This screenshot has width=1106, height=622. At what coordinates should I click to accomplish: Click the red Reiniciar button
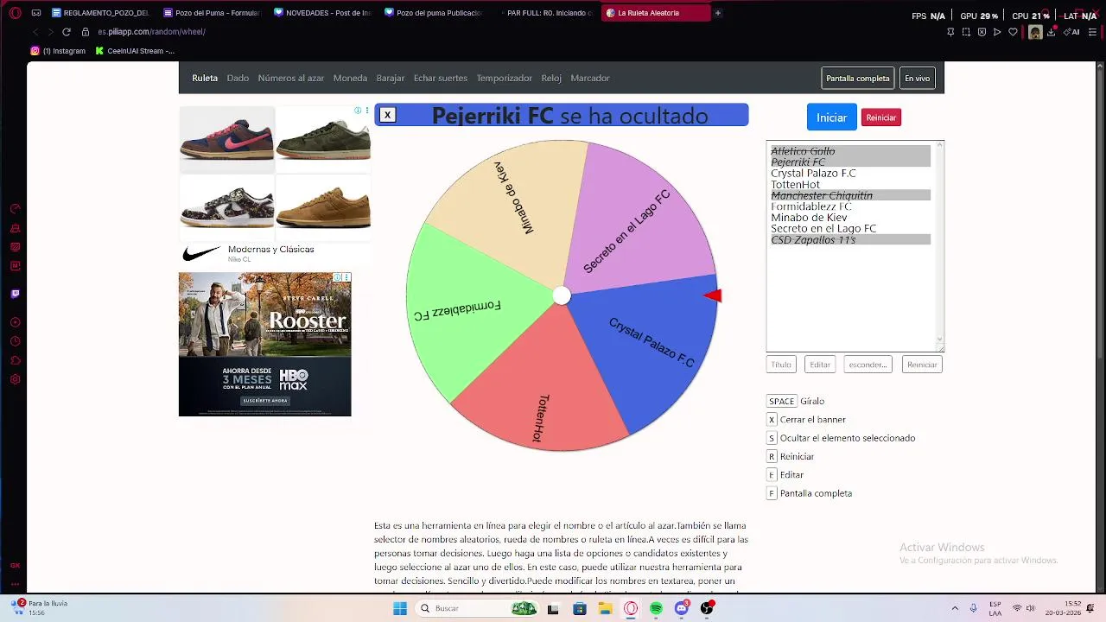click(881, 117)
